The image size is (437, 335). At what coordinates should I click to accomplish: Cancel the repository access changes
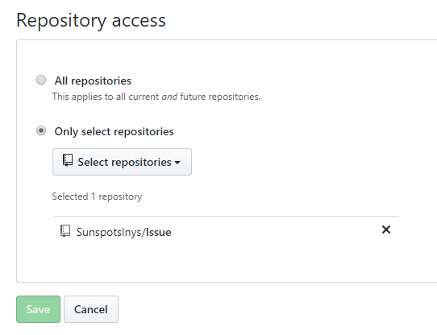[x=91, y=309]
